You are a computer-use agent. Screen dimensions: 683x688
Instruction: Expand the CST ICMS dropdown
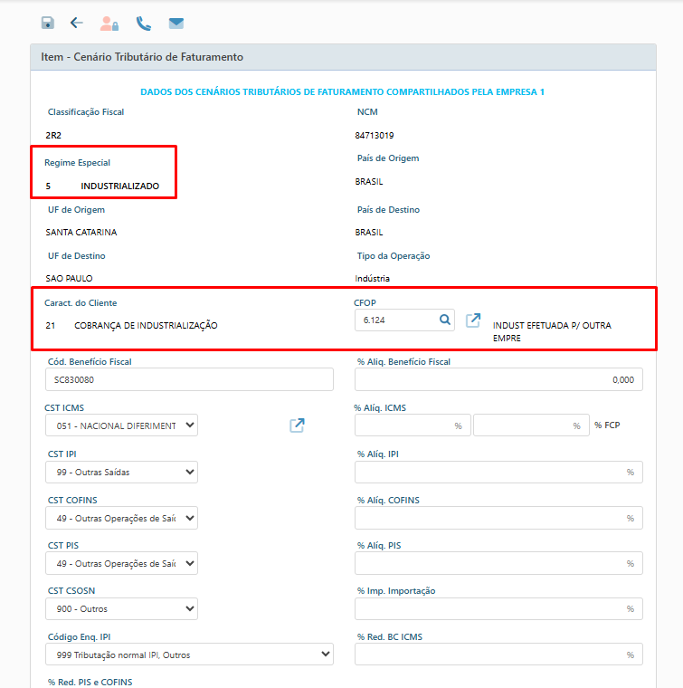121,425
